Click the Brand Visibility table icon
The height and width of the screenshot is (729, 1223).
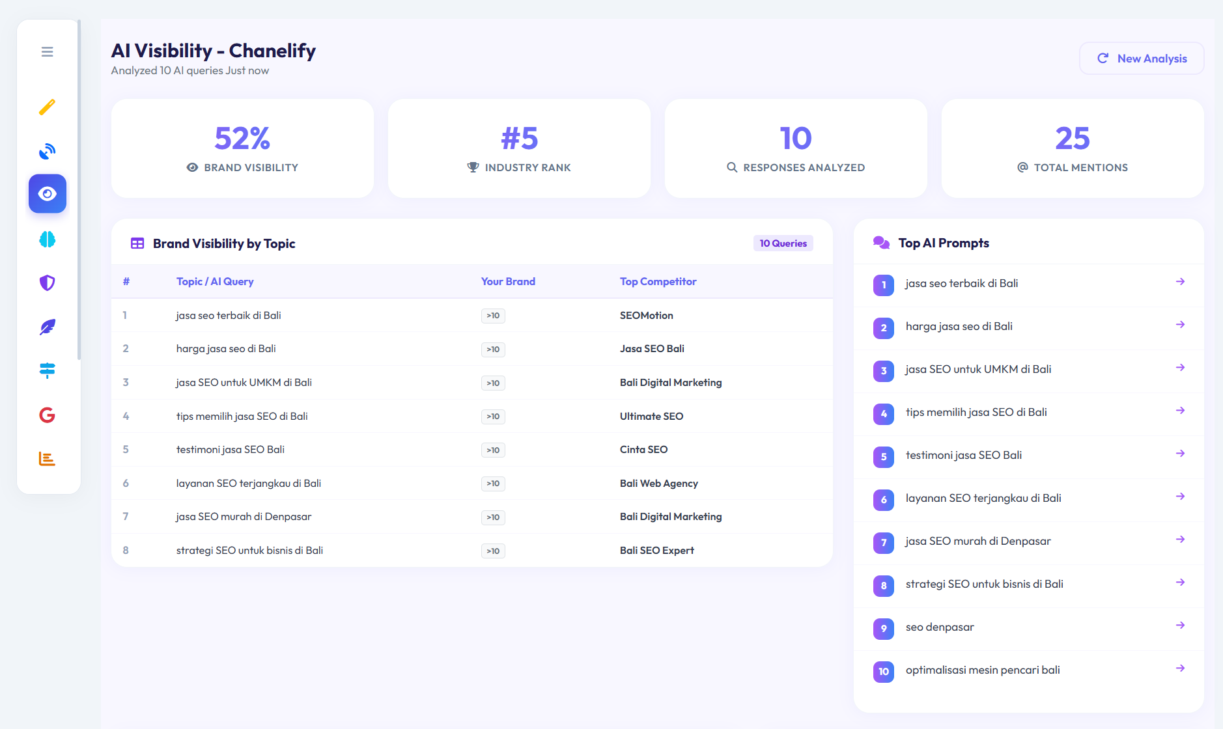pos(137,243)
